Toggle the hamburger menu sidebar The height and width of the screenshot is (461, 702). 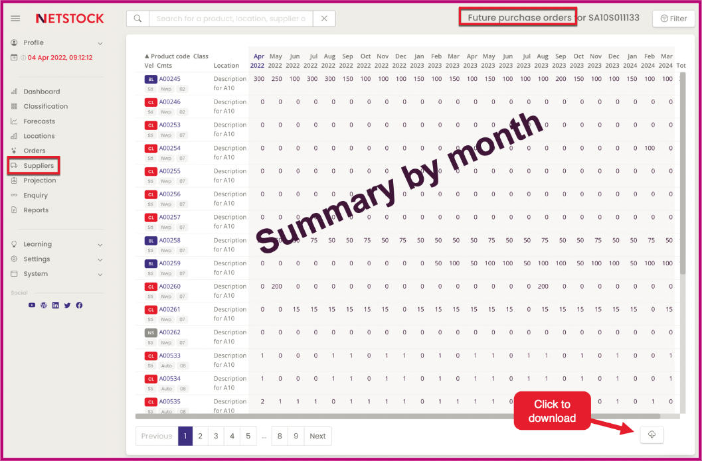(15, 19)
